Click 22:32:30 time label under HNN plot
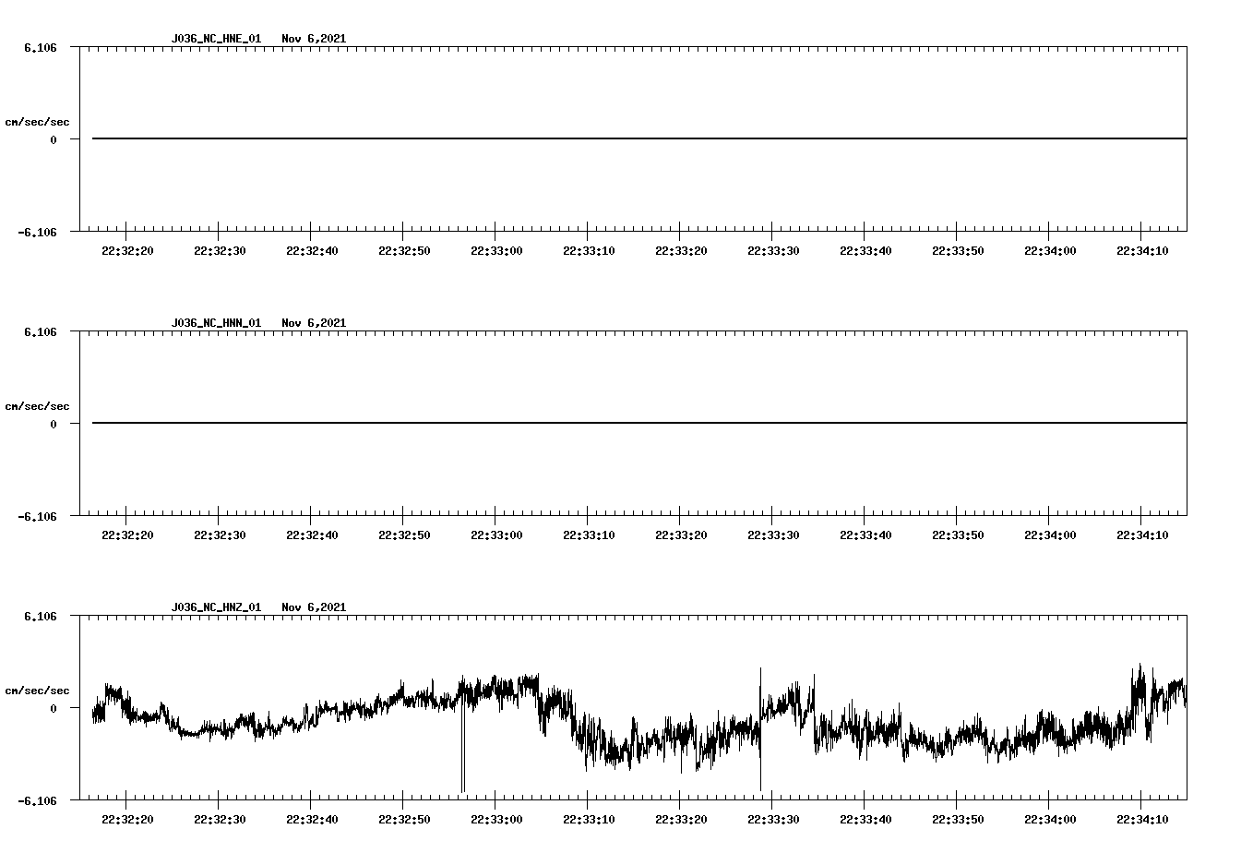The height and width of the screenshot is (853, 1253). pos(220,535)
